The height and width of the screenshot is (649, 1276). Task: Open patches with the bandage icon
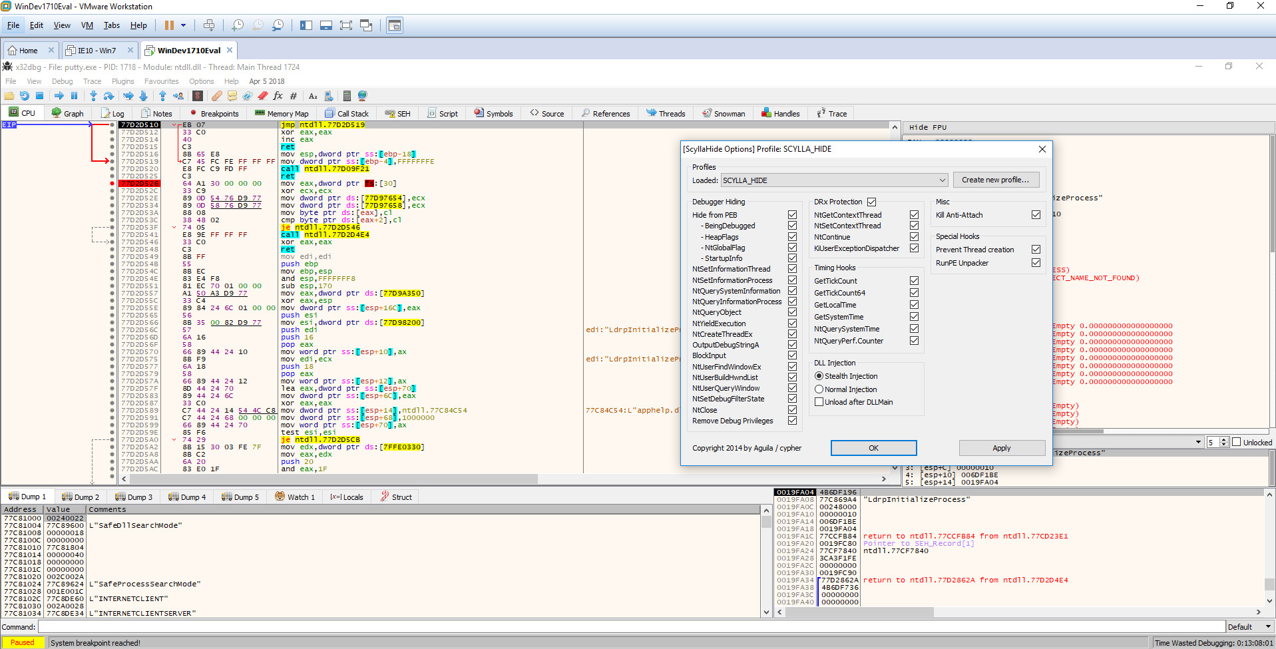(217, 96)
